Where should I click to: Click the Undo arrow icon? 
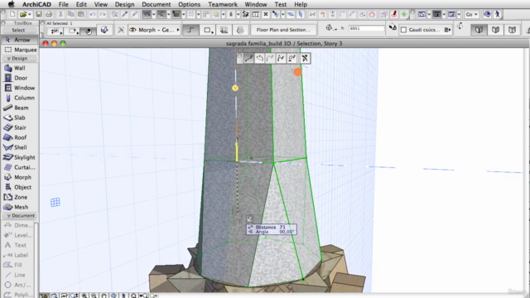pyautogui.click(x=93, y=14)
